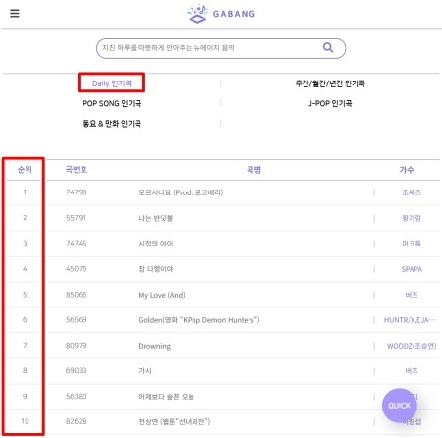Open artist link WOODZ(조승연)
This screenshot has width=442, height=438.
click(412, 346)
